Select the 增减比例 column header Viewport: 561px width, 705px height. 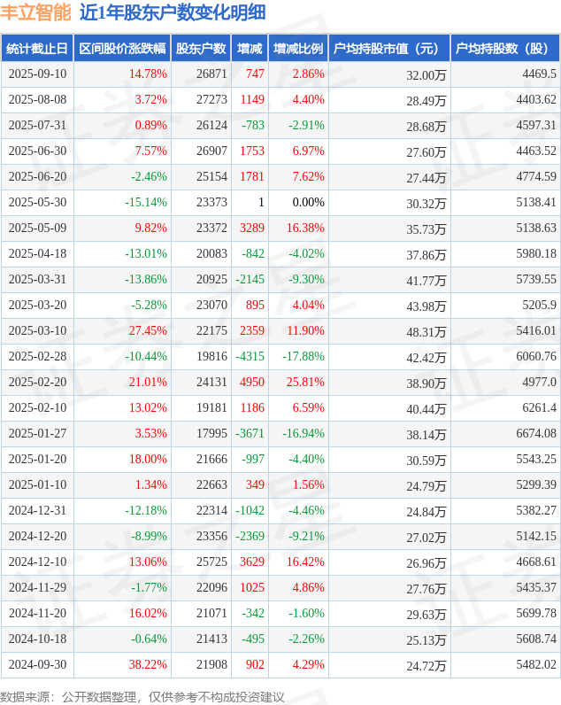click(x=298, y=49)
